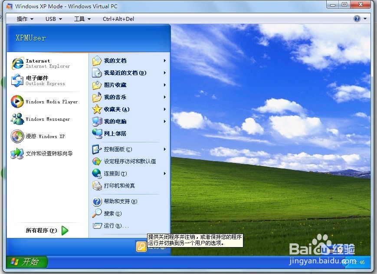
Task: Expand the 图片收藏 submenu arrow
Action: pos(165,85)
